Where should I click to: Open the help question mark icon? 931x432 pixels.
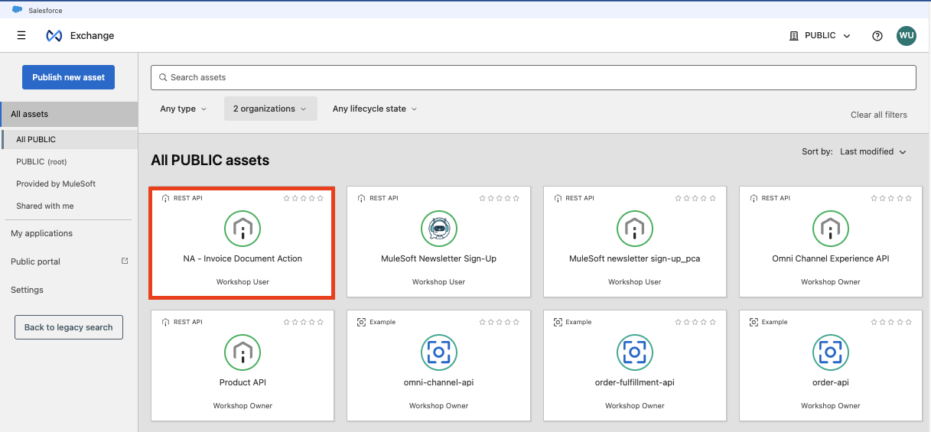click(x=877, y=36)
